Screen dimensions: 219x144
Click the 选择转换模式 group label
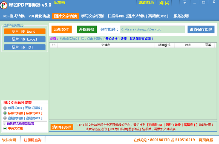click(x=13, y=25)
